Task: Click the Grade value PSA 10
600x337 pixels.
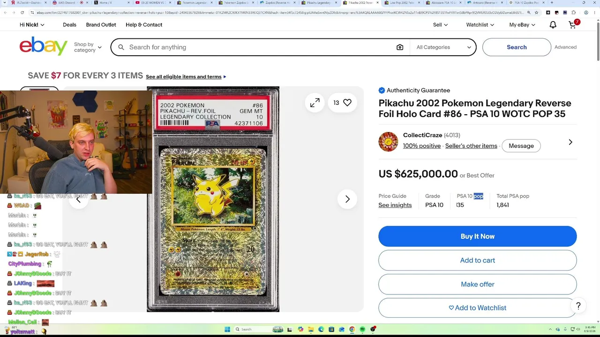Action: 434,205
